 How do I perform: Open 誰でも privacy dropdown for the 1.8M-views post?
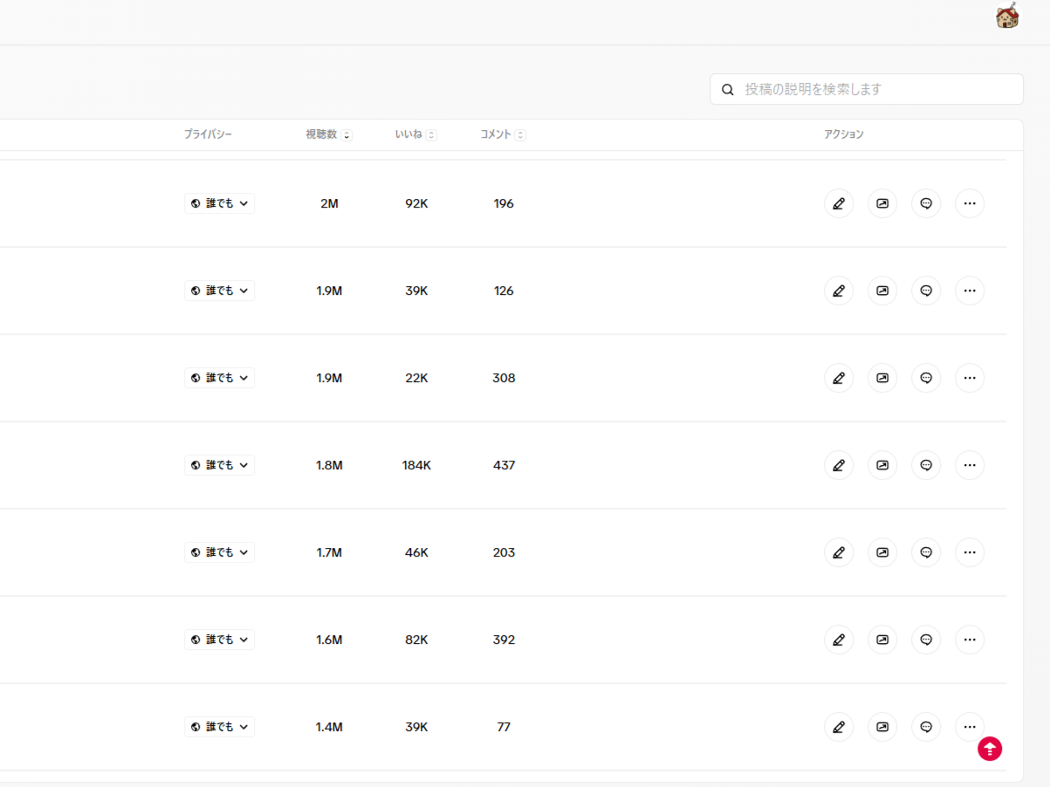point(219,465)
